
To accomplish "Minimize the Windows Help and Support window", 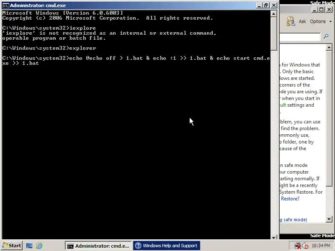I will pyautogui.click(x=314, y=10).
